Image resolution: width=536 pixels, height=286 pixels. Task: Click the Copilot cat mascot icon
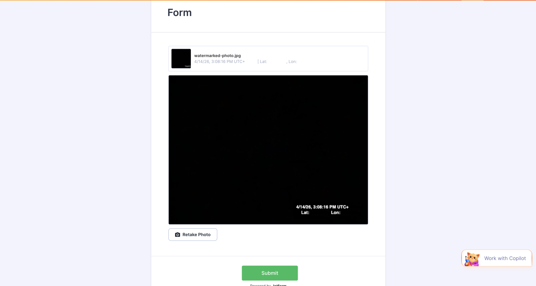[x=472, y=259]
